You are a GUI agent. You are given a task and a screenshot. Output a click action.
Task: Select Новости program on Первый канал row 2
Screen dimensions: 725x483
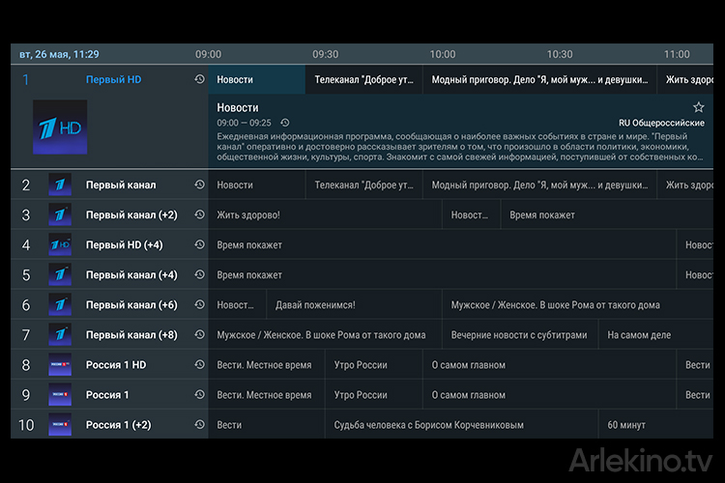(x=256, y=185)
